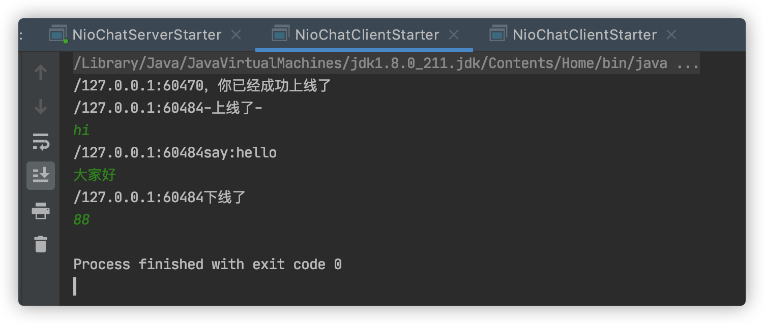Click the Down the Stack Trace arrow
The height and width of the screenshot is (324, 764).
41,107
